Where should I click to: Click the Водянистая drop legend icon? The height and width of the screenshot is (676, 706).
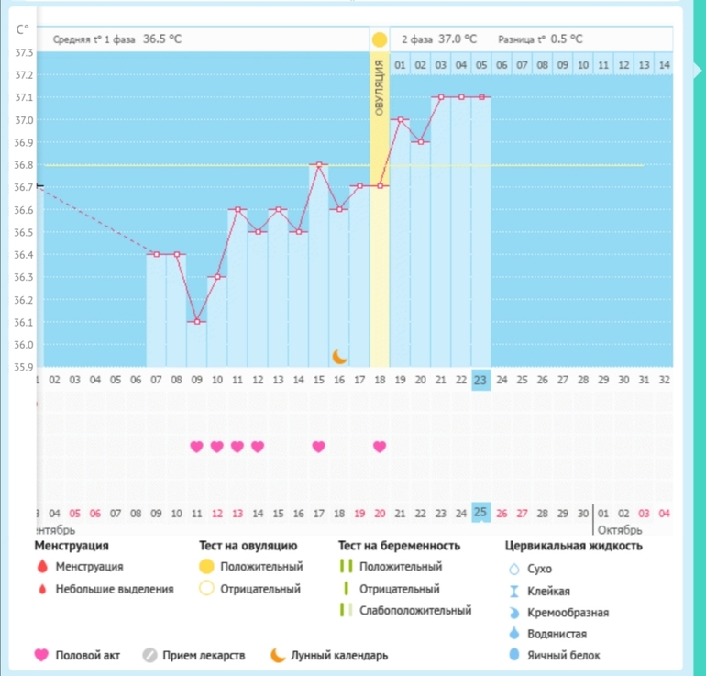513,633
